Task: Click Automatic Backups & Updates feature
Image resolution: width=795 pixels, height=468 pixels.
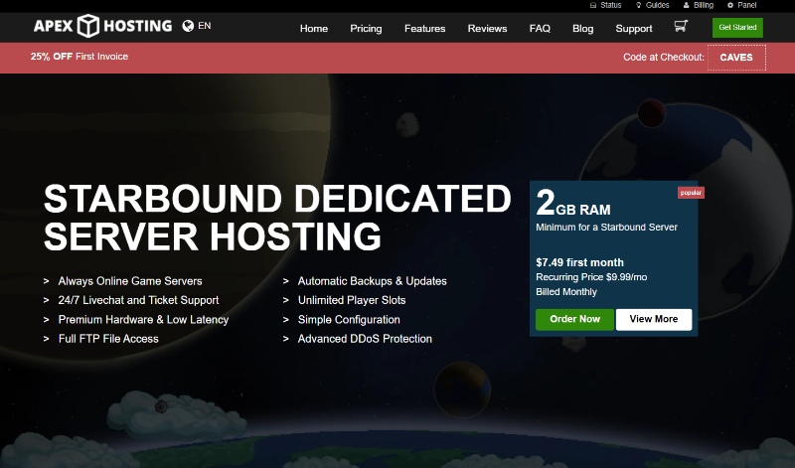Action: click(372, 281)
